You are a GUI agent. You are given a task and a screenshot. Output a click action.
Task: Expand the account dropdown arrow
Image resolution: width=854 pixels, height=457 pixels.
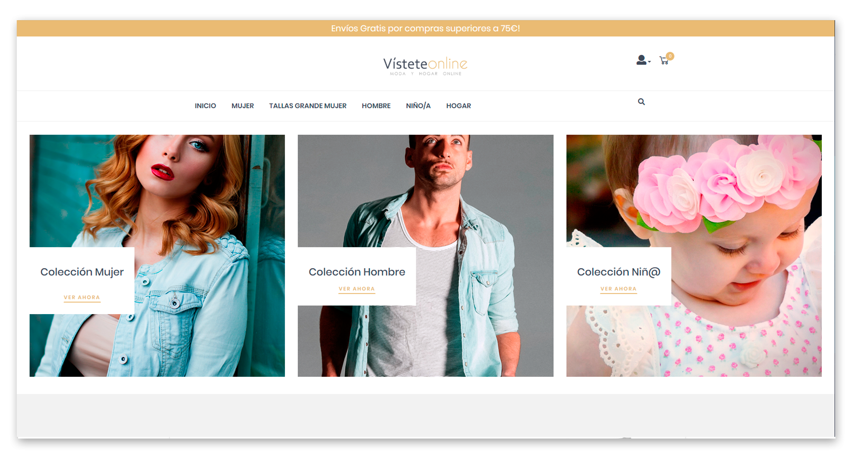649,62
